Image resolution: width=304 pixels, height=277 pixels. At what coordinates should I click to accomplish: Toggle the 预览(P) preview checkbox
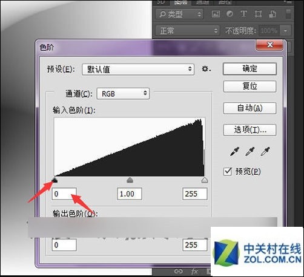(228, 172)
